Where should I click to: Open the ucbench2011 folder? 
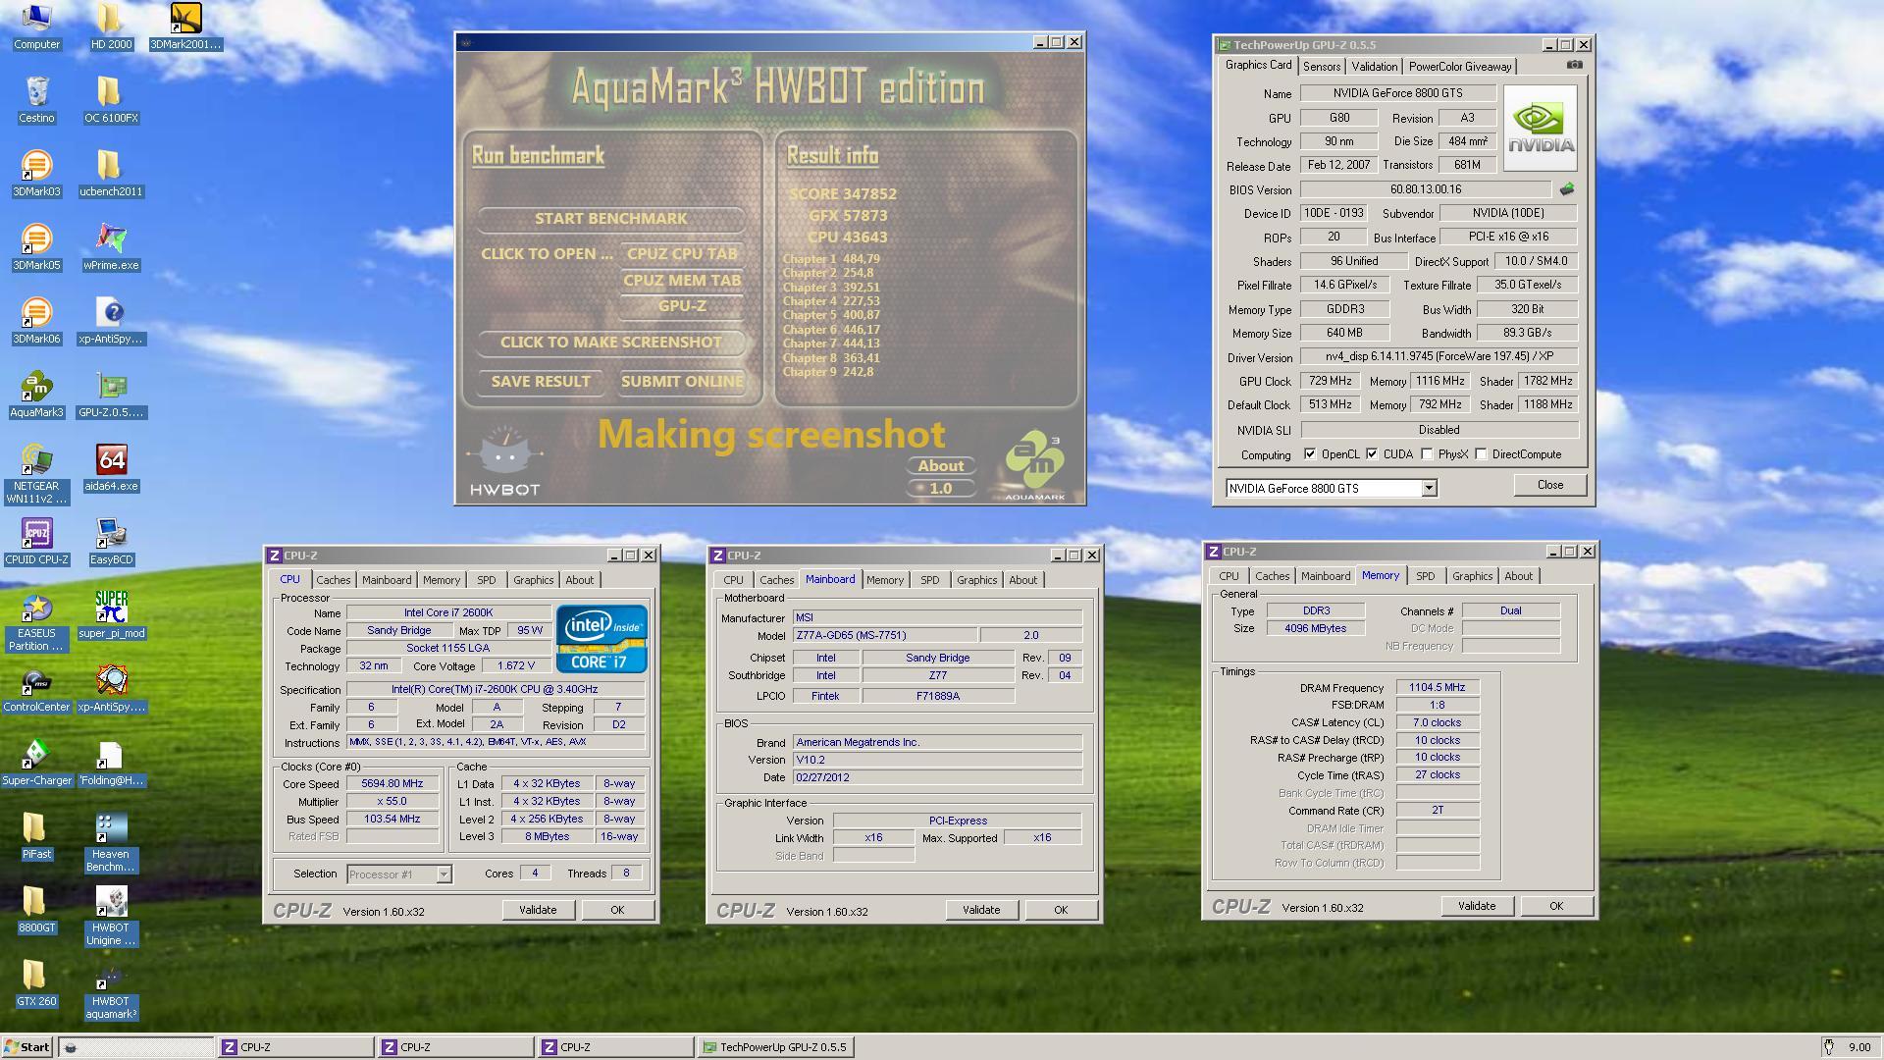coord(111,174)
